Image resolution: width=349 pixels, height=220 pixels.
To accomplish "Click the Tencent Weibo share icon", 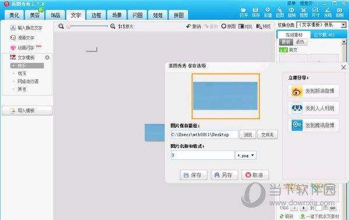I will click(297, 125).
